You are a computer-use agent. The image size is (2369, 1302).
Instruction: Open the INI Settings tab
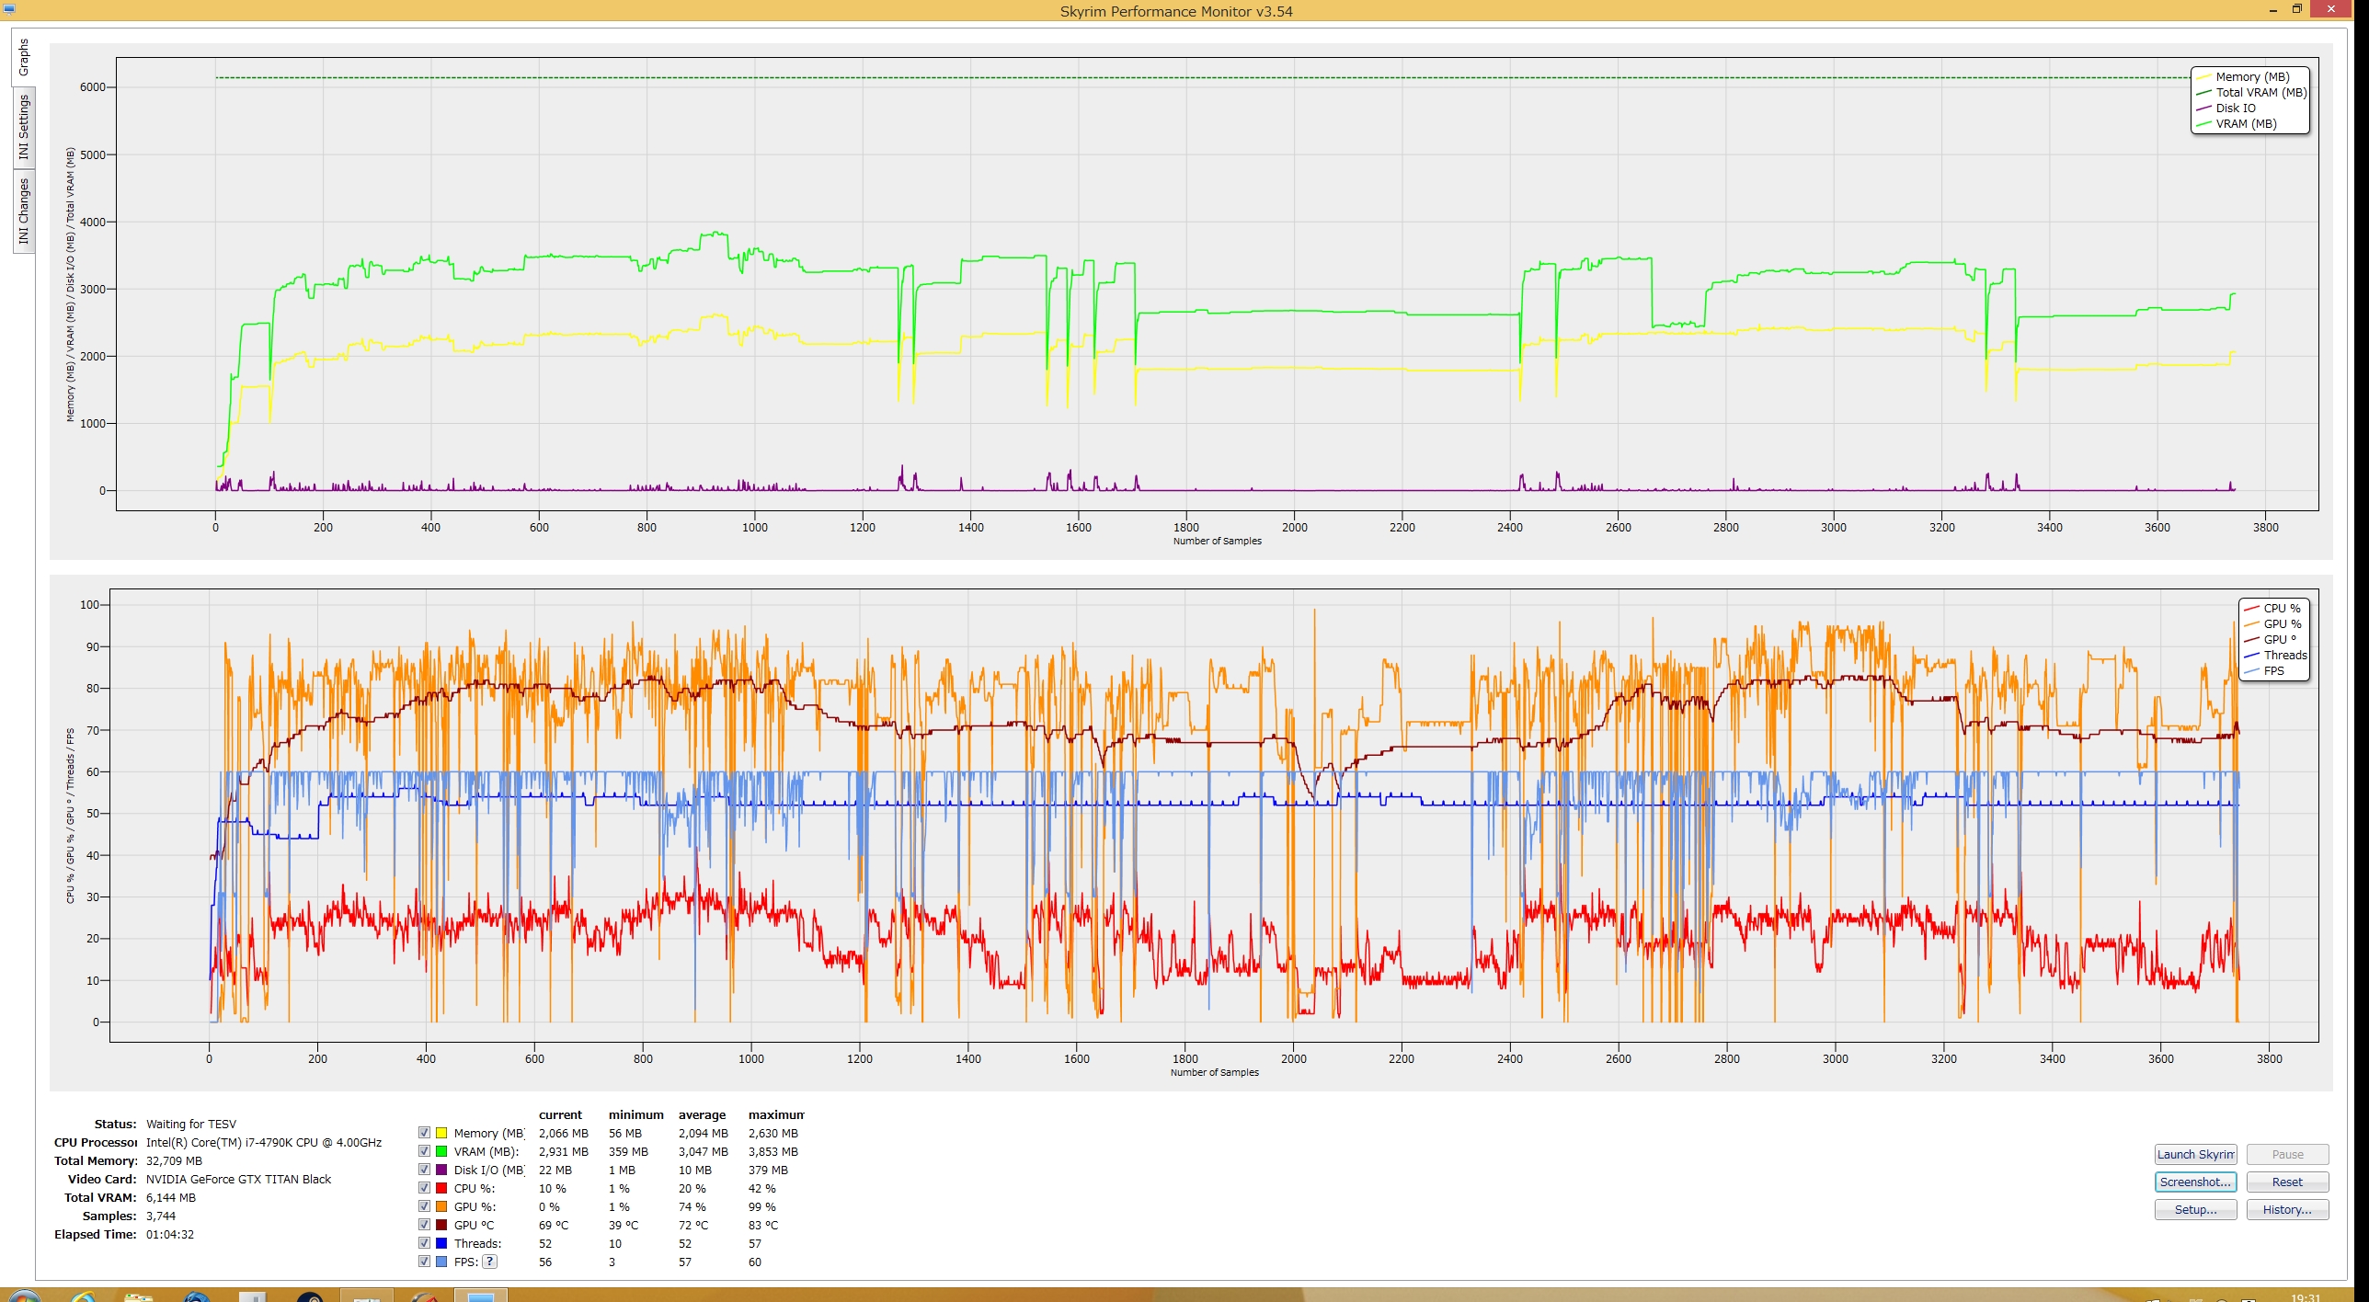[23, 128]
